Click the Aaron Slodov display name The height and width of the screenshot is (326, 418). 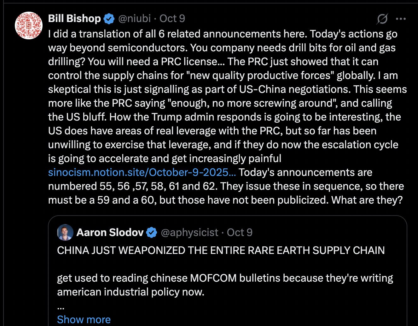point(110,233)
